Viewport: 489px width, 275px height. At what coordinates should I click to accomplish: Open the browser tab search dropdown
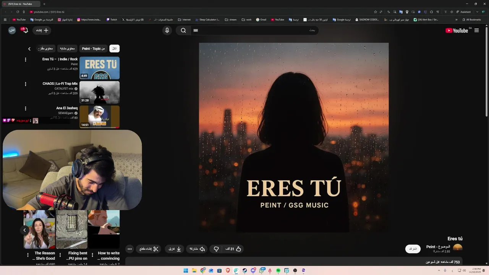[x=477, y=12]
